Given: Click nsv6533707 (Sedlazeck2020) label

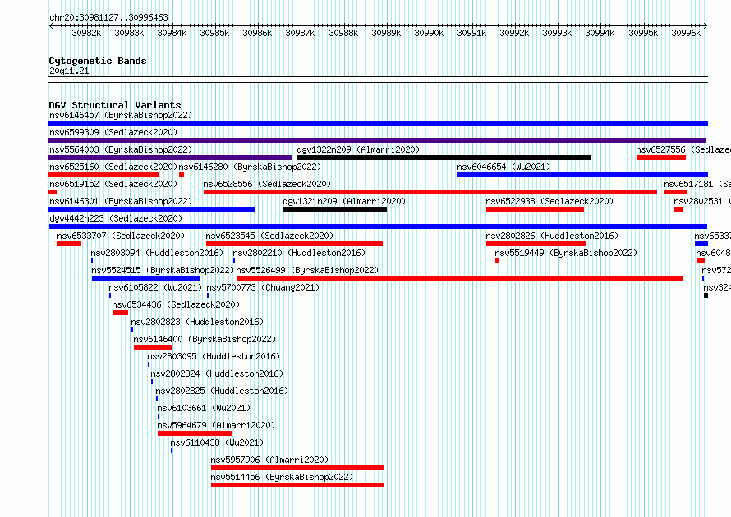Looking at the screenshot, I should pyautogui.click(x=121, y=236).
